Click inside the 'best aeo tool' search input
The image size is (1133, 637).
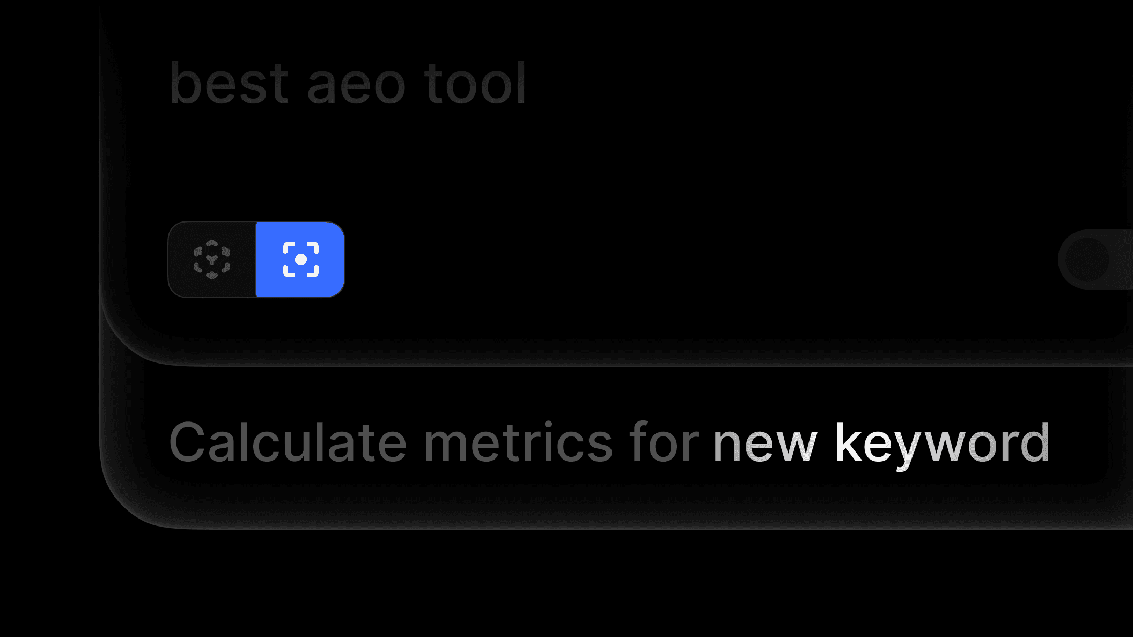(348, 82)
